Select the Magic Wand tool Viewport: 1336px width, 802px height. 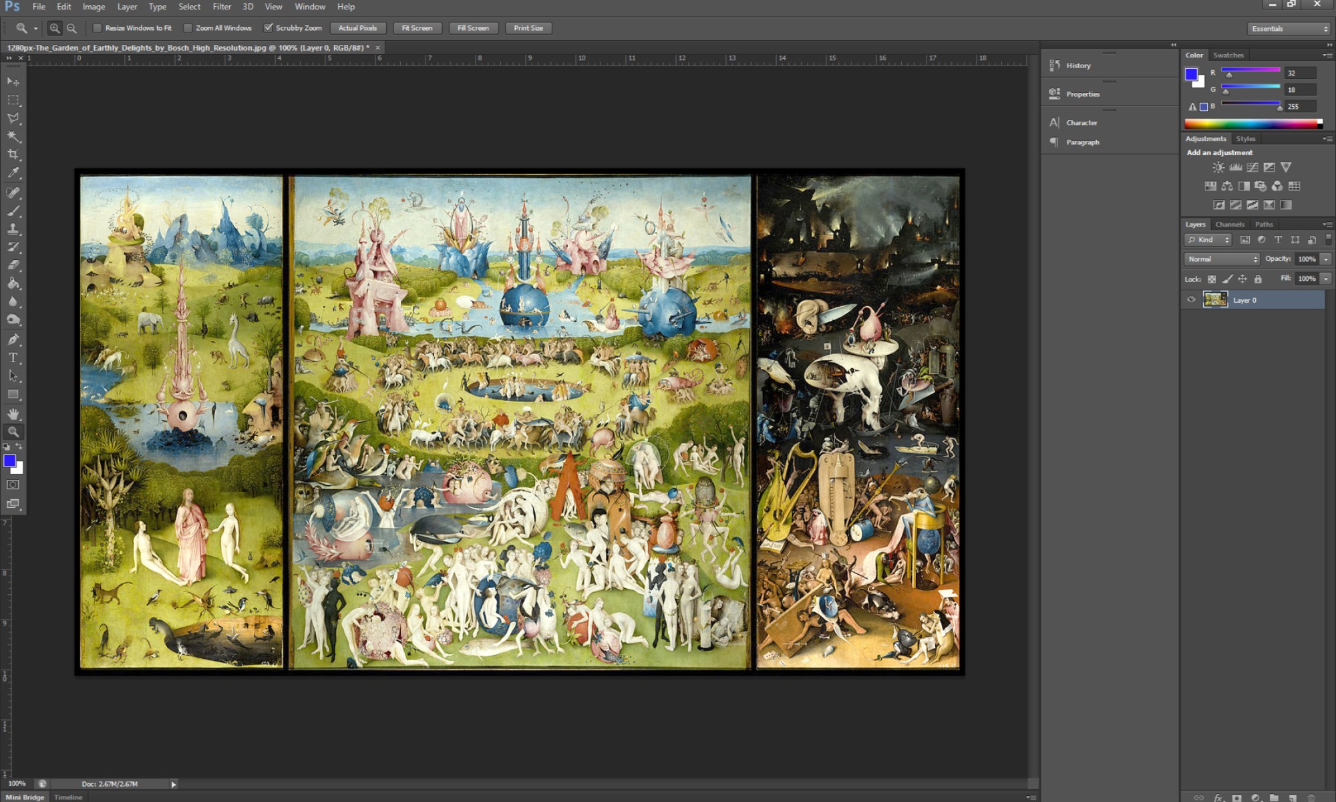(x=13, y=136)
